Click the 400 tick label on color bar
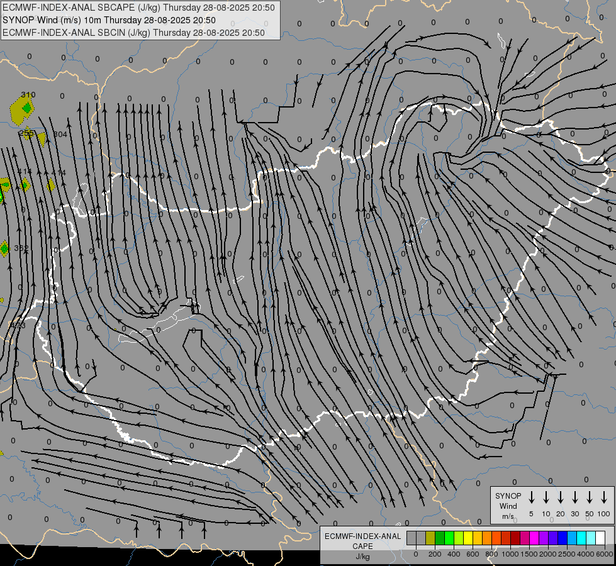 tap(454, 554)
